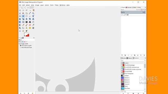Select the Select by Color tool
This screenshot has height=94, width=168.
[x=33, y=10]
